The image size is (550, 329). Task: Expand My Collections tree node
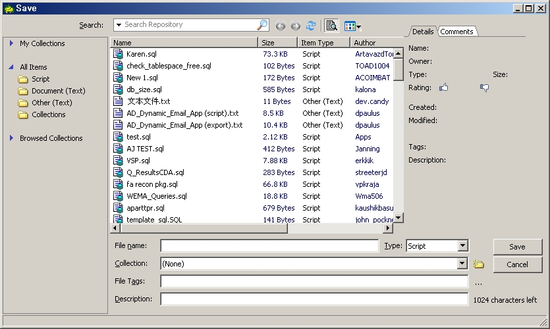12,43
